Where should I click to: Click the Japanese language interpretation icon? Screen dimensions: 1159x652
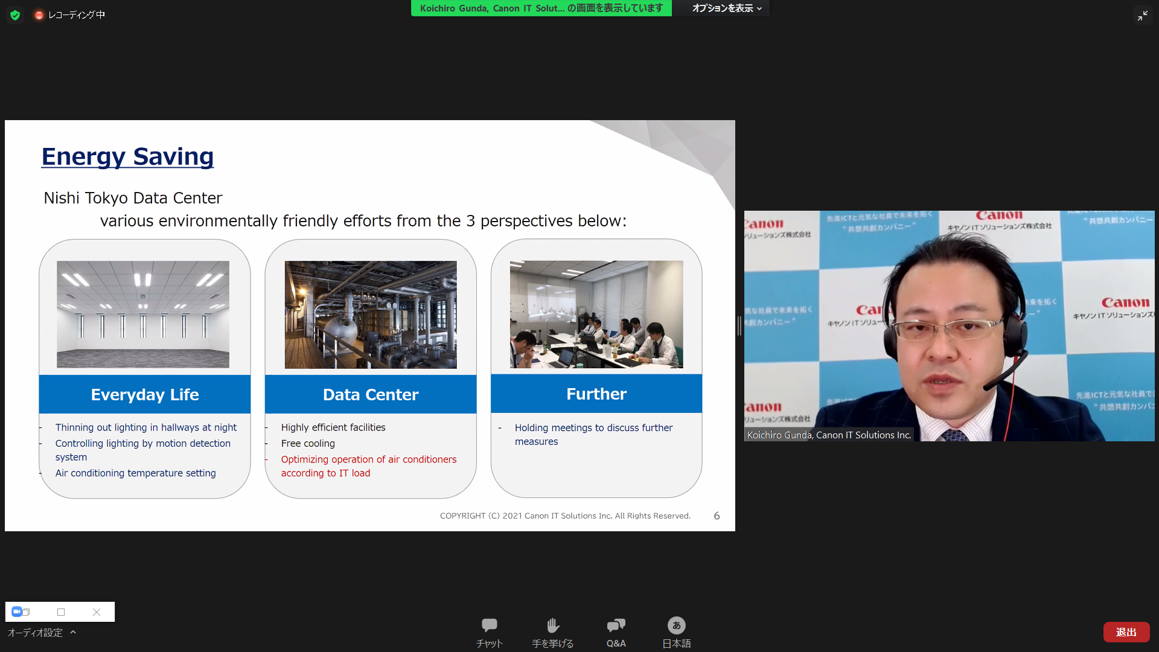(676, 625)
